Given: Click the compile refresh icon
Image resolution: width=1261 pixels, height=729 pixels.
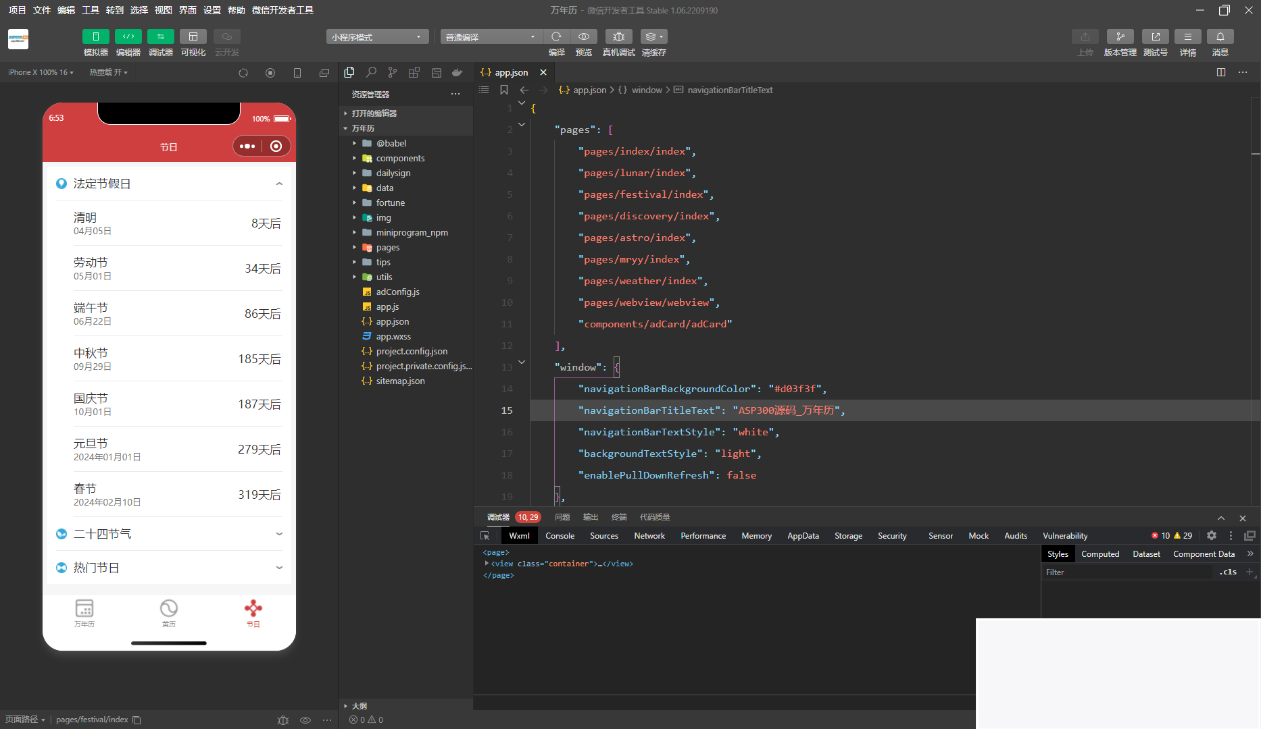Looking at the screenshot, I should tap(556, 36).
